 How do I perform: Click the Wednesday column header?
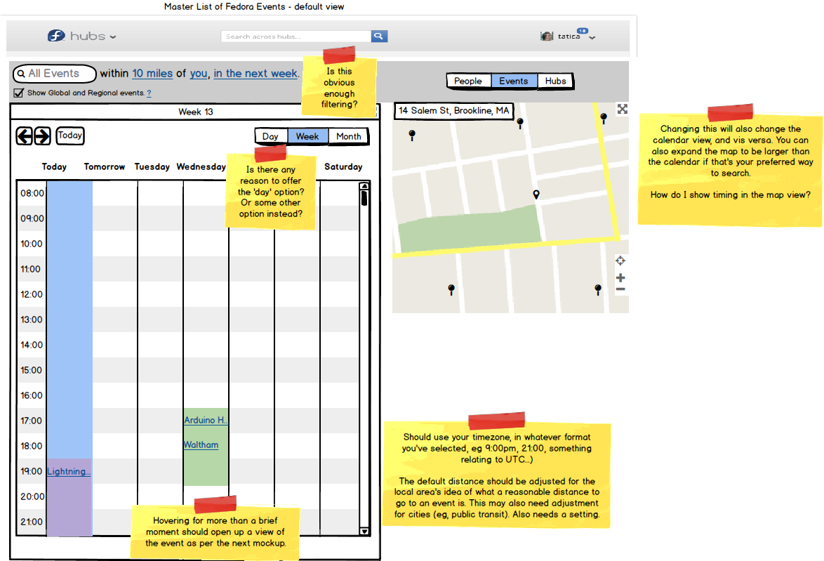click(x=201, y=166)
